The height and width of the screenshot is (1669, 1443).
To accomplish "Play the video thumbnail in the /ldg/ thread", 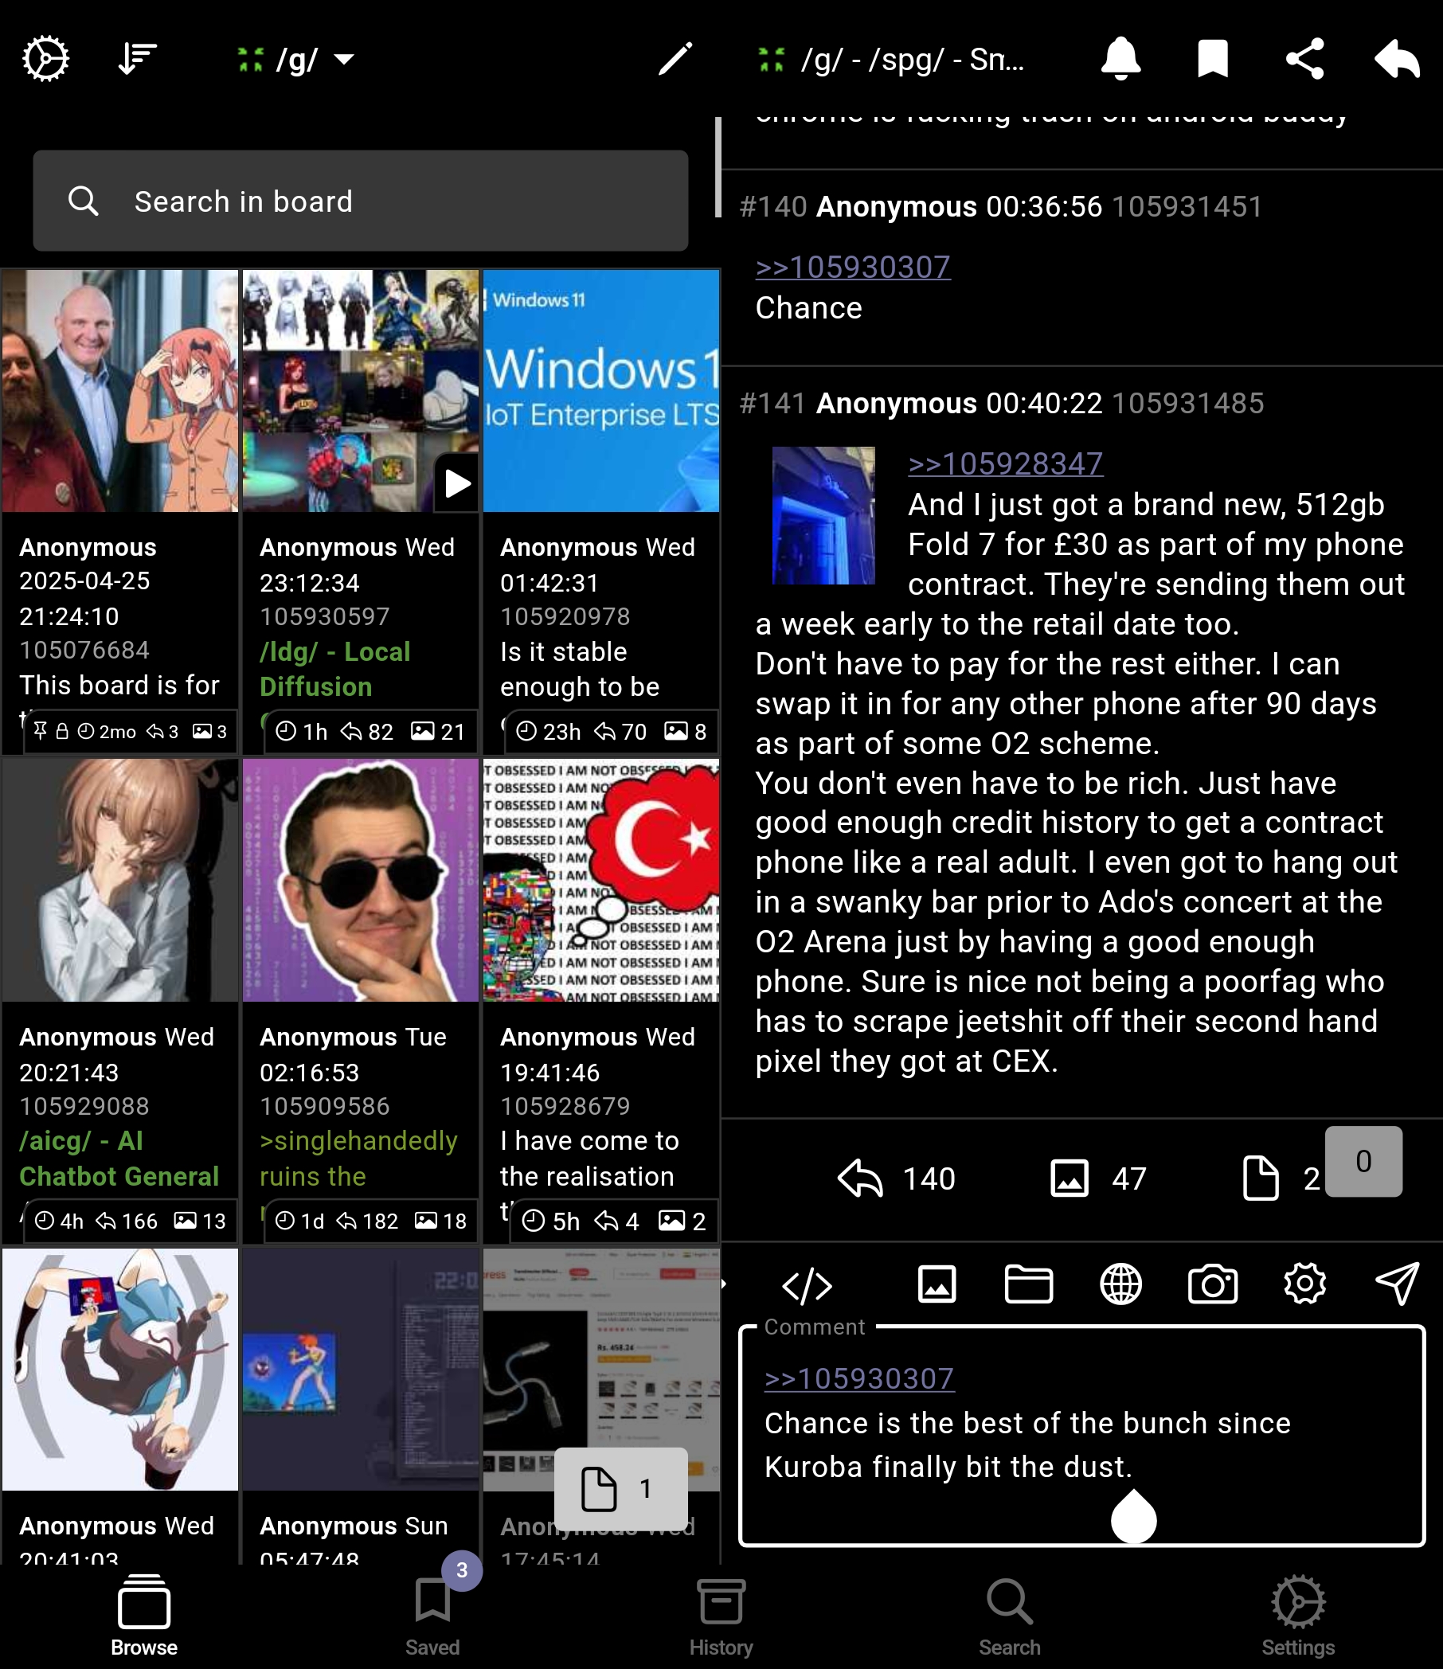I will (x=457, y=483).
